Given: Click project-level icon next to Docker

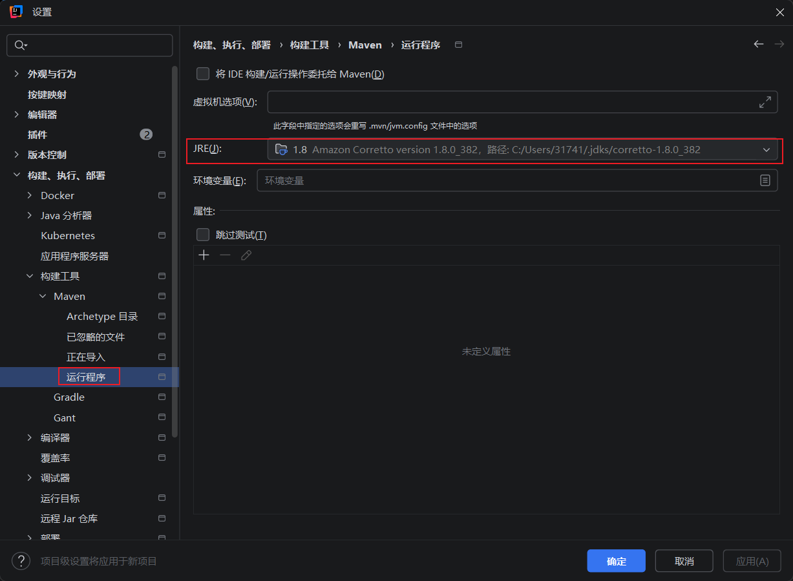Looking at the screenshot, I should pyautogui.click(x=162, y=195).
